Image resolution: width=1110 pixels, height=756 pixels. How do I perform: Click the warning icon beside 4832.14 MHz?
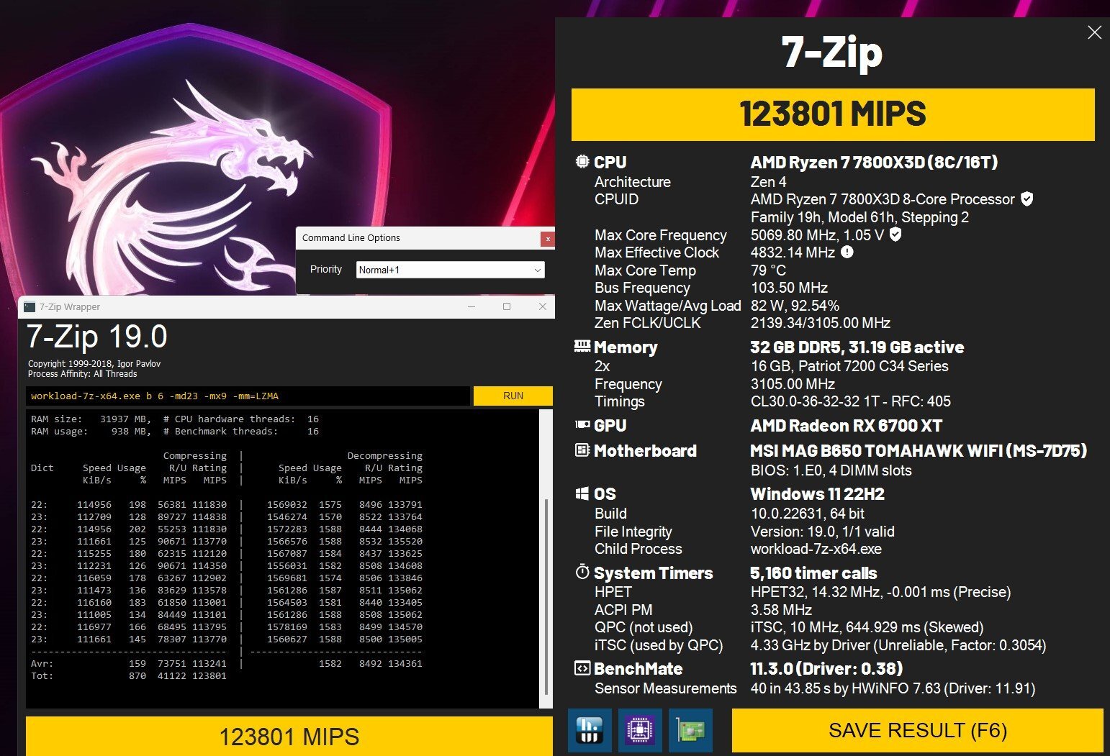(847, 252)
